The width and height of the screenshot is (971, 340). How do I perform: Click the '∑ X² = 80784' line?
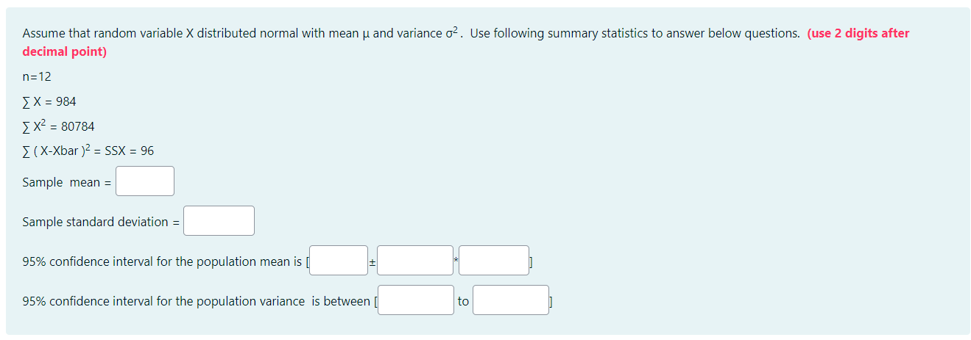(x=58, y=126)
